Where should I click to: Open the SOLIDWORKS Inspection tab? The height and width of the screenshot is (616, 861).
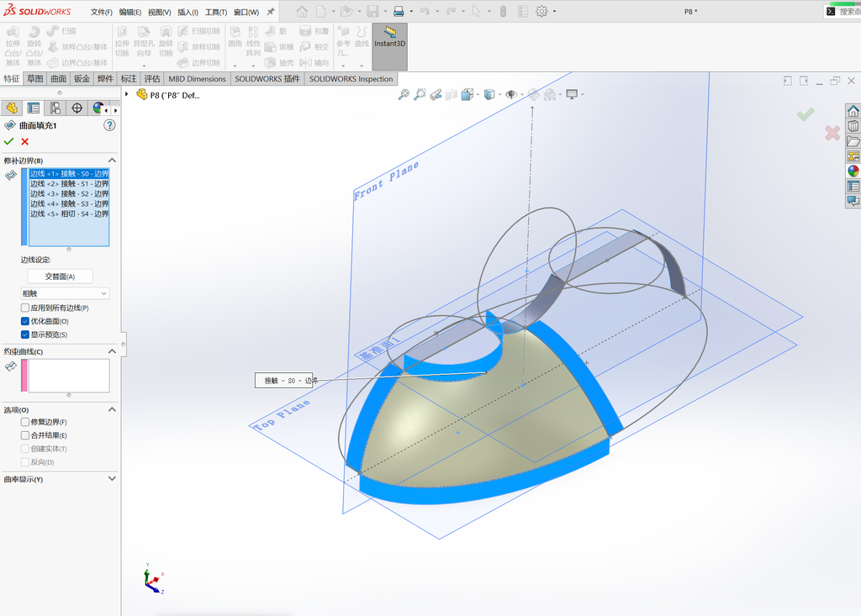coord(351,78)
